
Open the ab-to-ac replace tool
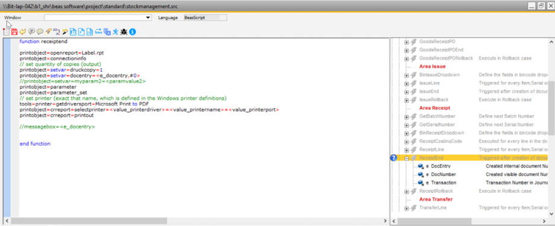point(57,32)
